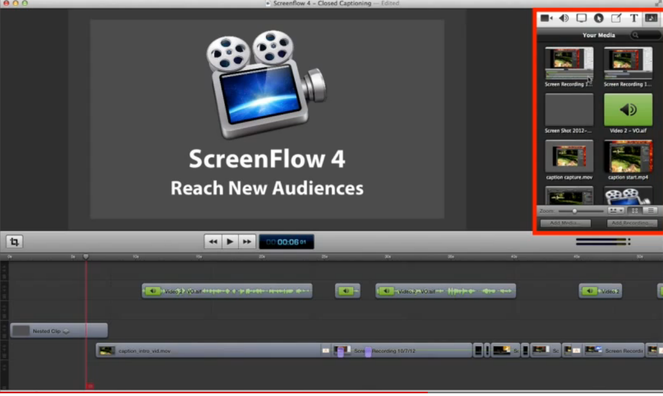Click transition icon at end of caption_intro_vid clip
Viewport: 663px width, 396px height.
(x=326, y=351)
